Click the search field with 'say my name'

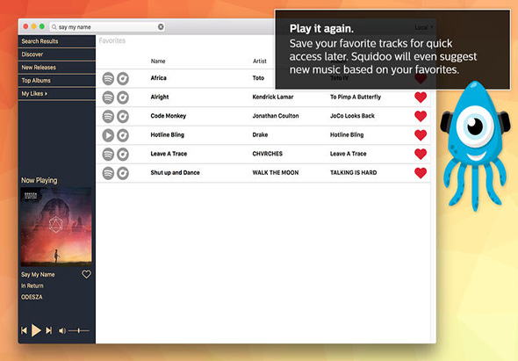107,27
